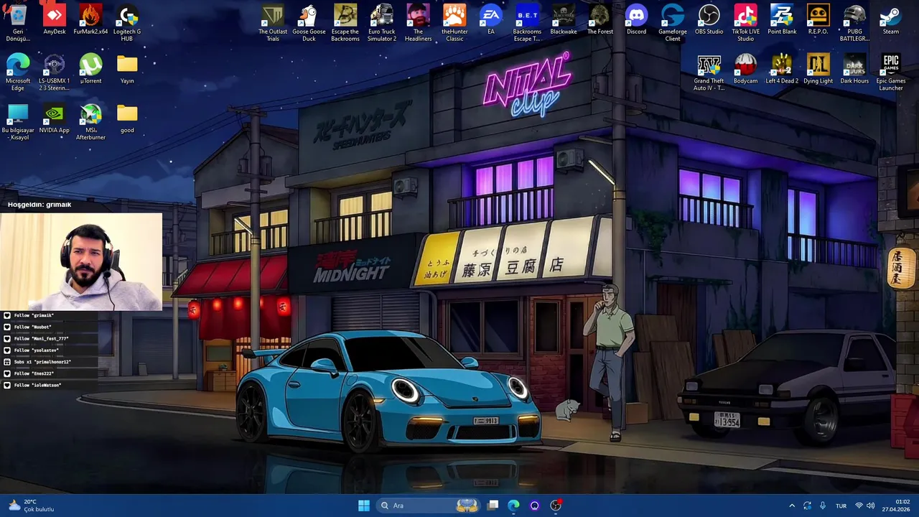Open the Recycle Bin (Geri Dönüşüm) icon

tap(18, 23)
